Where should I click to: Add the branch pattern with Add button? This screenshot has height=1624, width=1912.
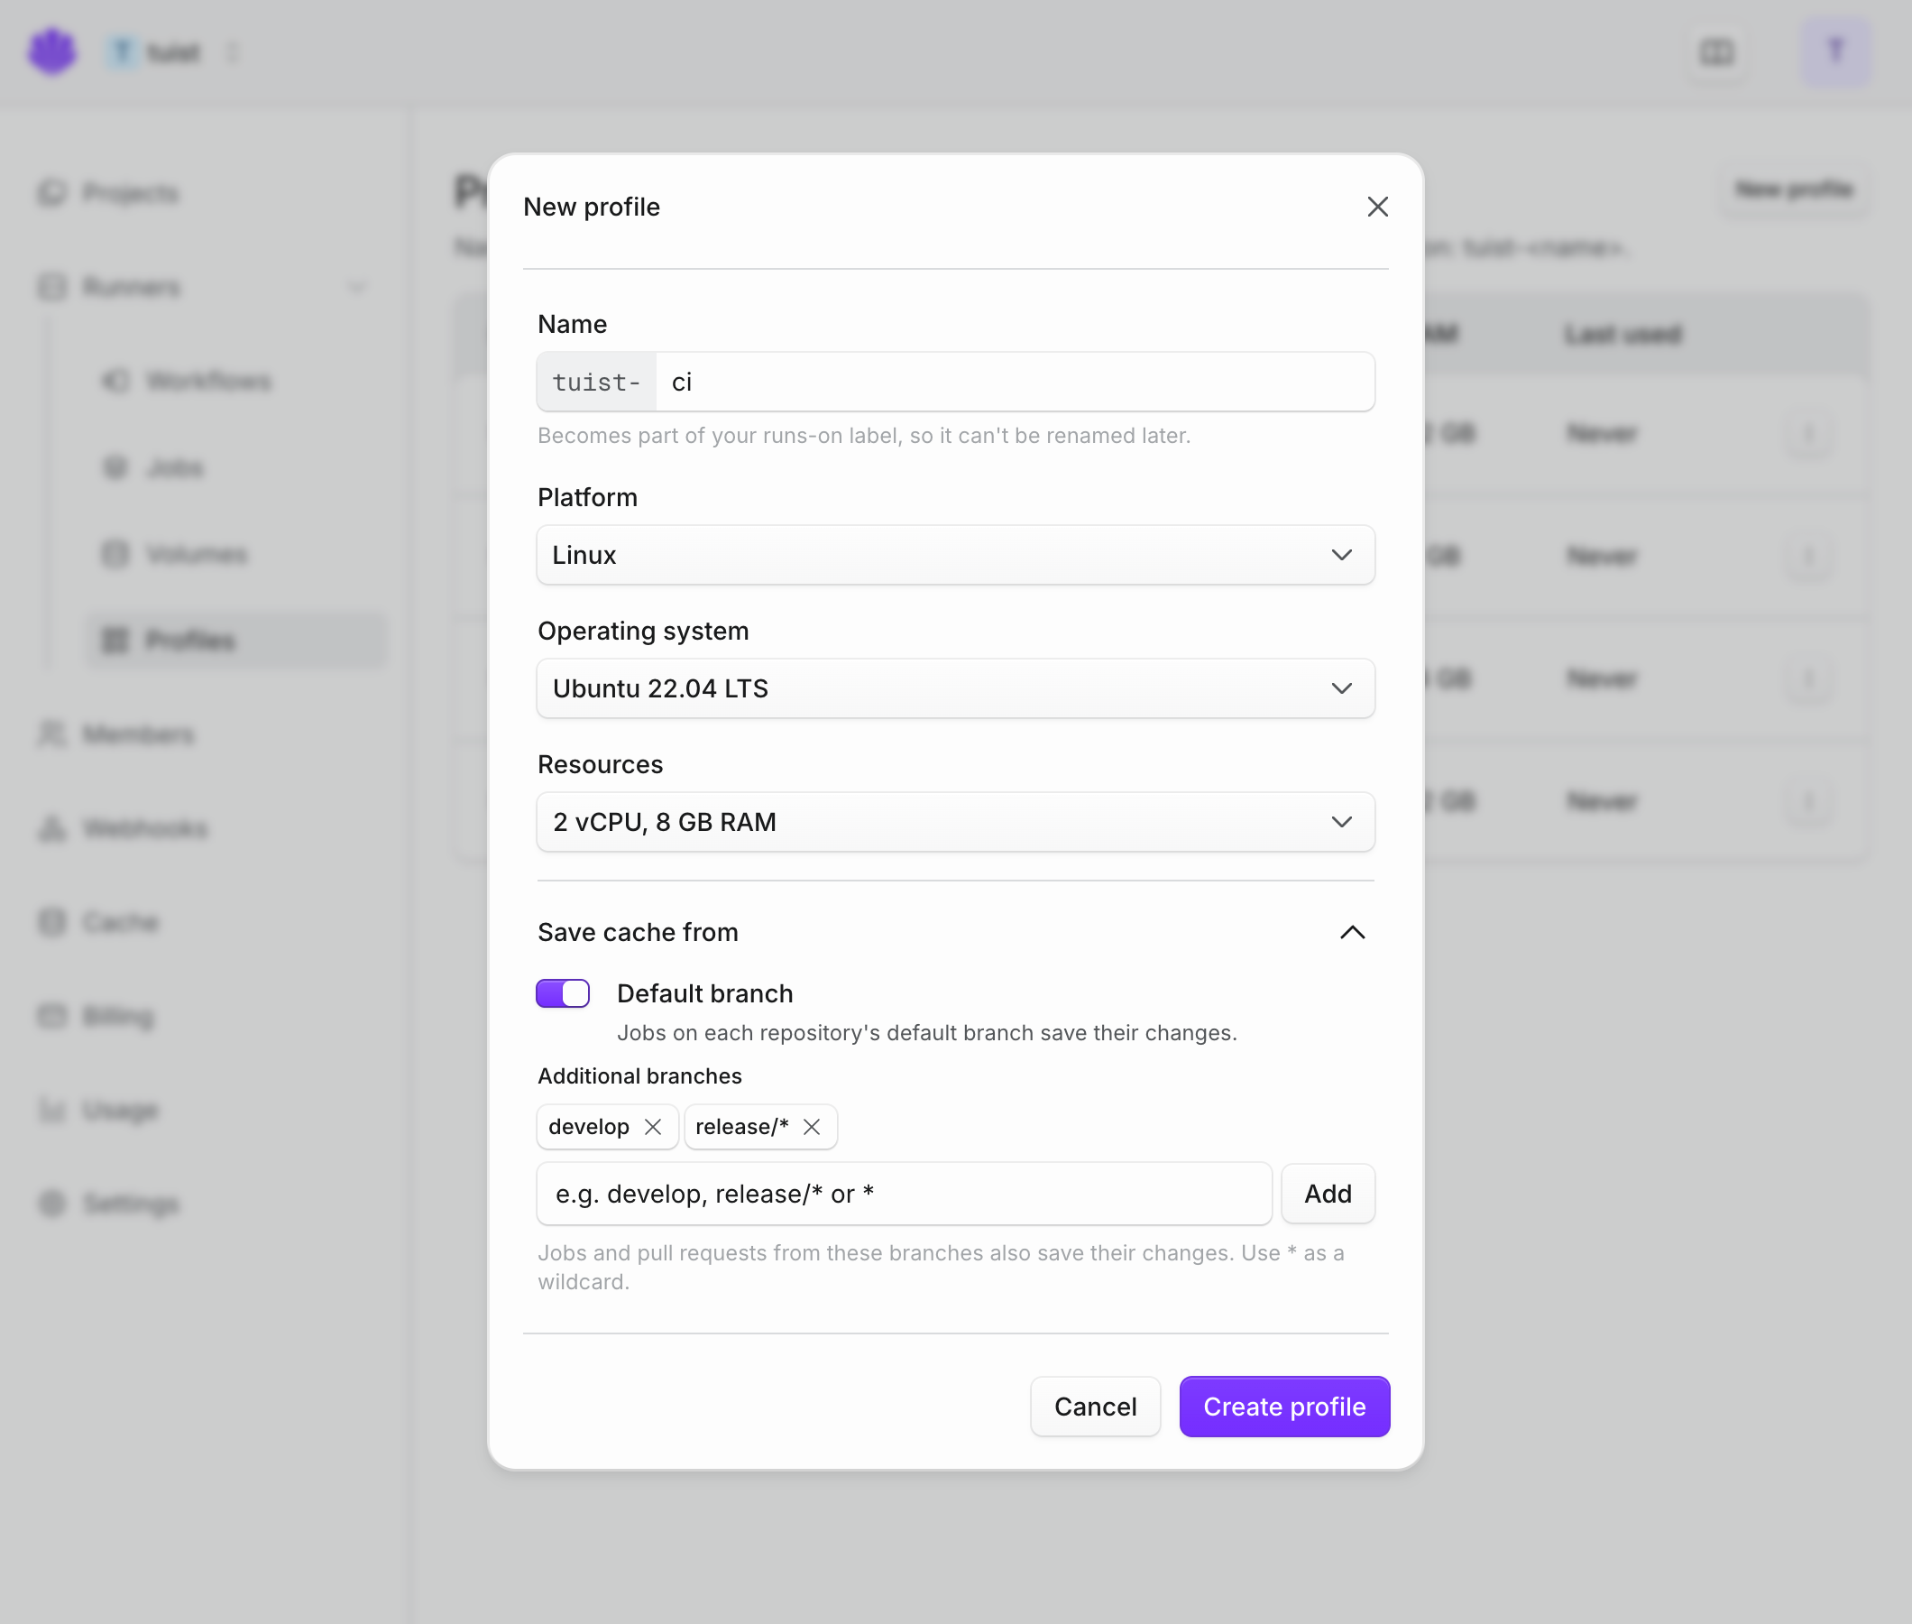[x=1328, y=1194]
